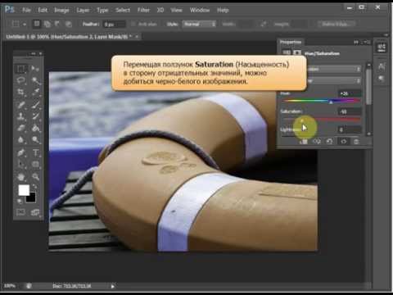Reset default foreground and background colors
The height and width of the screenshot is (295, 393).
20,202
